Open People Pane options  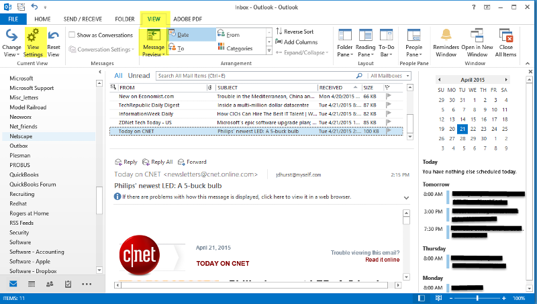[413, 43]
